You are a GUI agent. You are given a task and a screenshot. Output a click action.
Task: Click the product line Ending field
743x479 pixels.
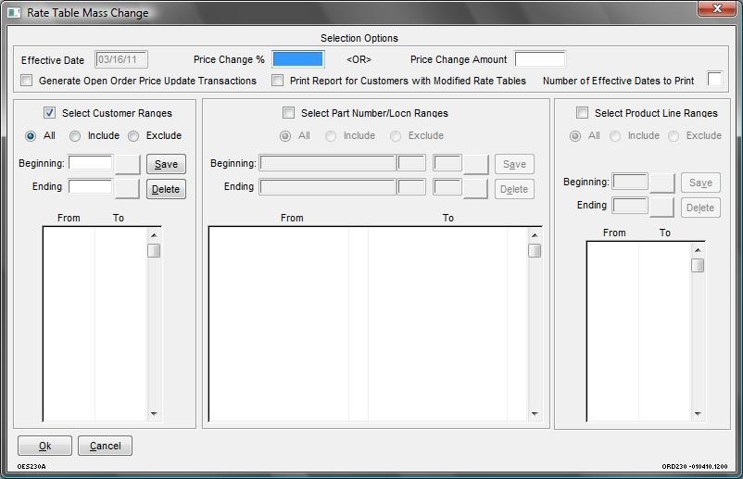(630, 206)
